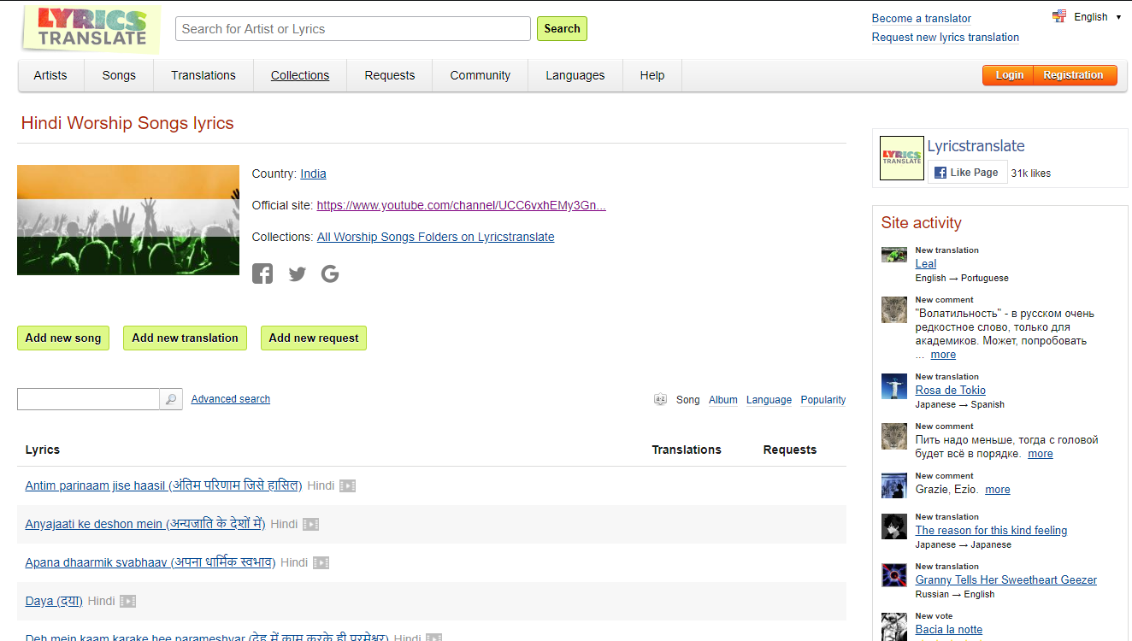The image size is (1132, 641).
Task: Click avatar beside Grazie, Ezio comment
Action: tap(894, 485)
